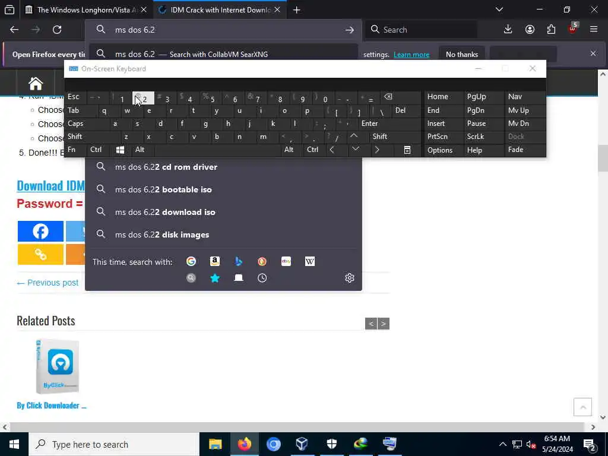Reload the current page
The height and width of the screenshot is (456, 608).
57,30
